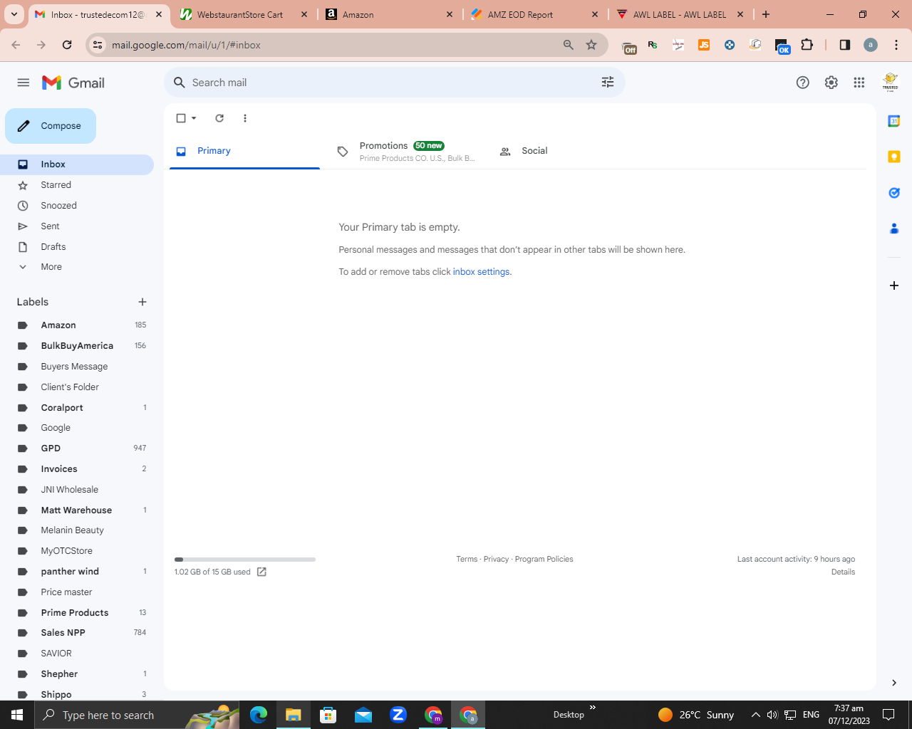Open the Windows Start menu

pos(17,715)
